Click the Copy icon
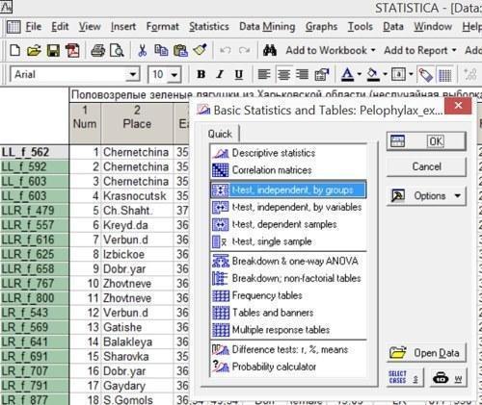 [161, 51]
